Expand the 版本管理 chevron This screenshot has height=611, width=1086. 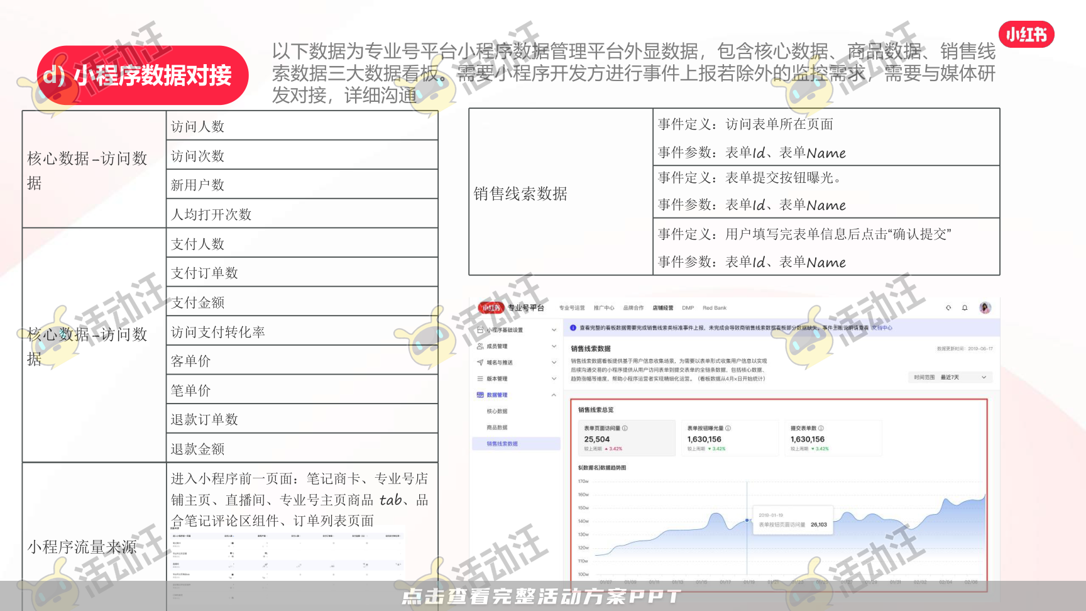pyautogui.click(x=554, y=379)
